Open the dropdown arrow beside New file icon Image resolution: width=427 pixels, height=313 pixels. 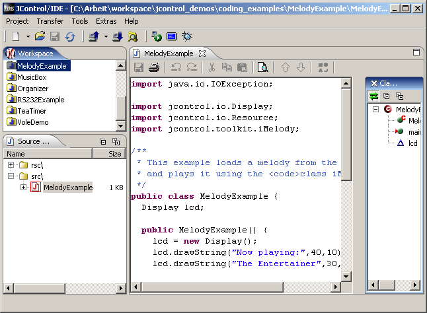pyautogui.click(x=28, y=36)
